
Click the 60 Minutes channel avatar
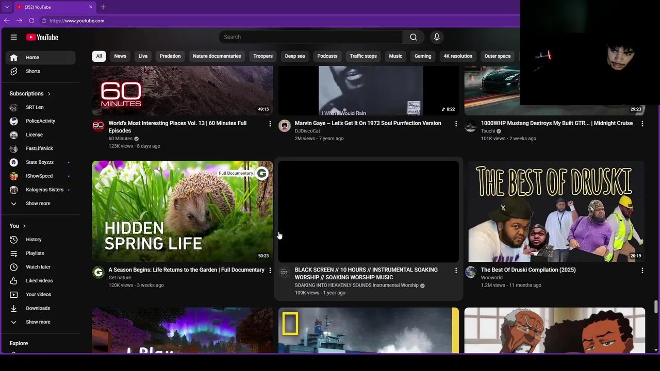98,126
